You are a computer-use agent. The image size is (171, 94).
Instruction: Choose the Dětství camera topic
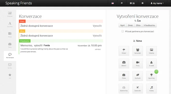pyautogui.click(x=124, y=64)
